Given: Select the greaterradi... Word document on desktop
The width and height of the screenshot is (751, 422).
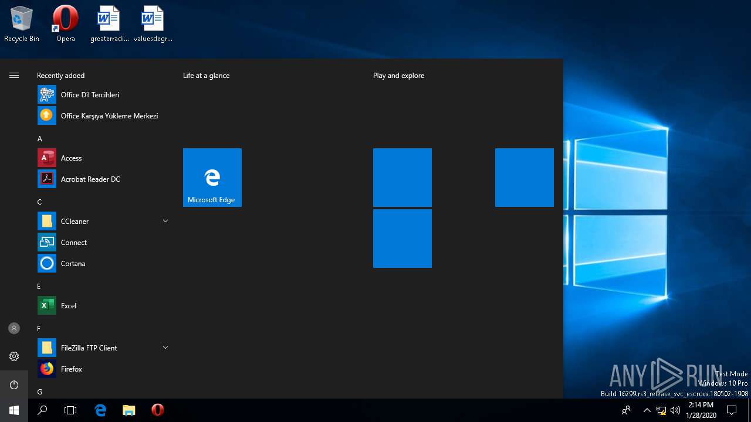Looking at the screenshot, I should click(x=109, y=25).
